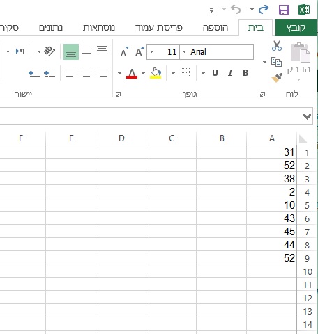Open the Text Direction dropdown arrow

(x=8, y=51)
